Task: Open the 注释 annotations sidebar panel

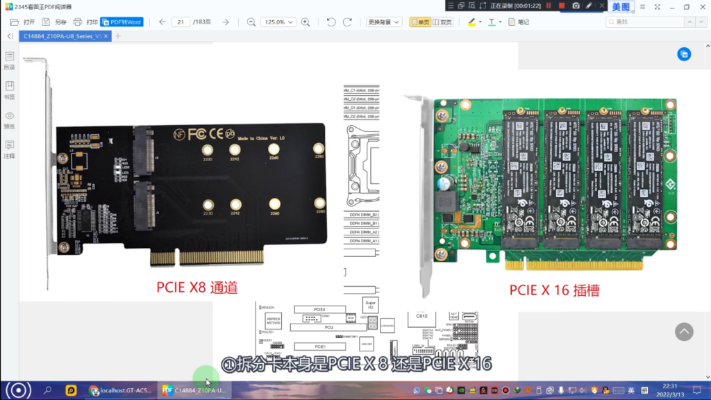Action: [10, 149]
